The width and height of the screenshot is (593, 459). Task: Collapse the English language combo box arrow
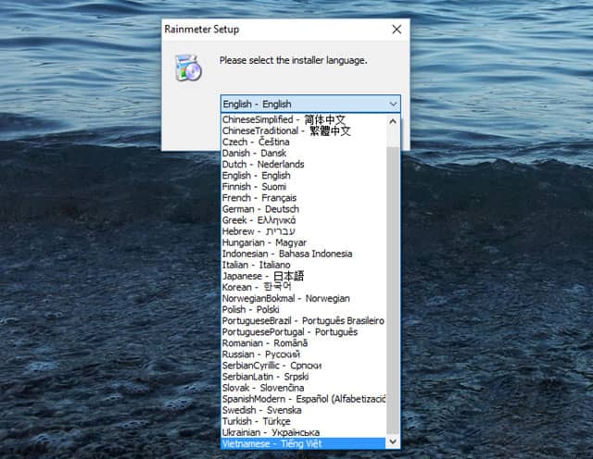[393, 105]
